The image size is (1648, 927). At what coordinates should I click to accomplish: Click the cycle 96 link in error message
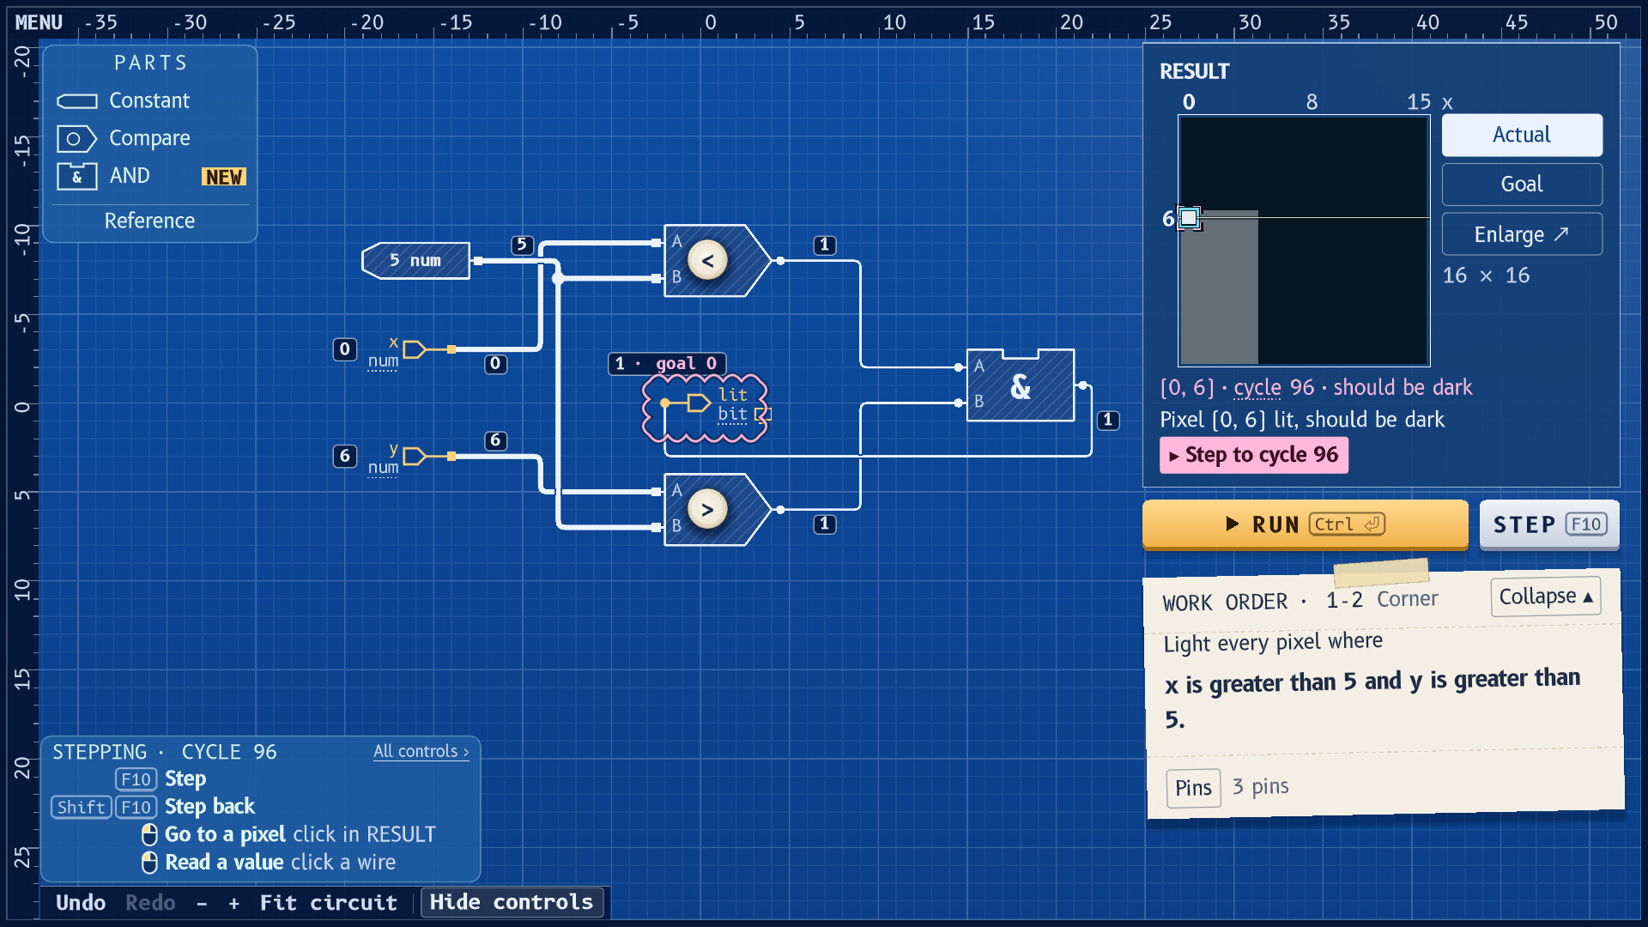(x=1274, y=388)
